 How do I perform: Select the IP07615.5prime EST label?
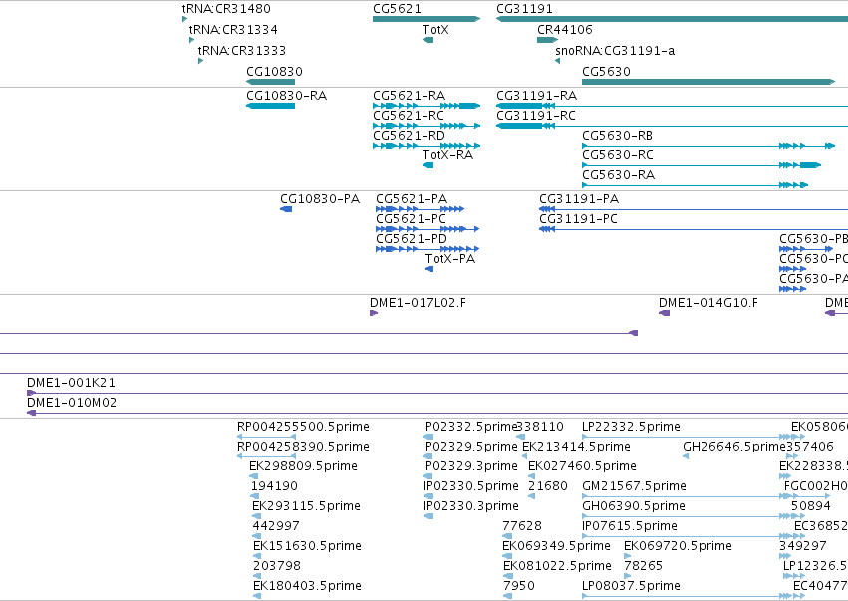pyautogui.click(x=630, y=526)
